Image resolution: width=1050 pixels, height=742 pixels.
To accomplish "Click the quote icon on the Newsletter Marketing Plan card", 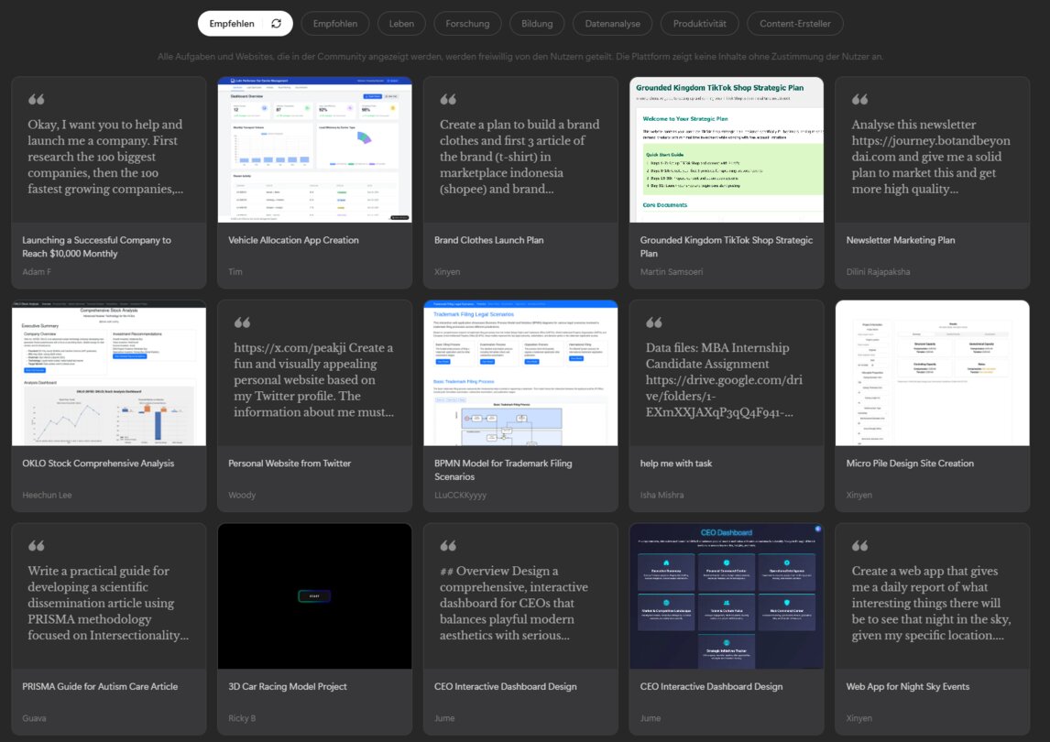I will 860,100.
